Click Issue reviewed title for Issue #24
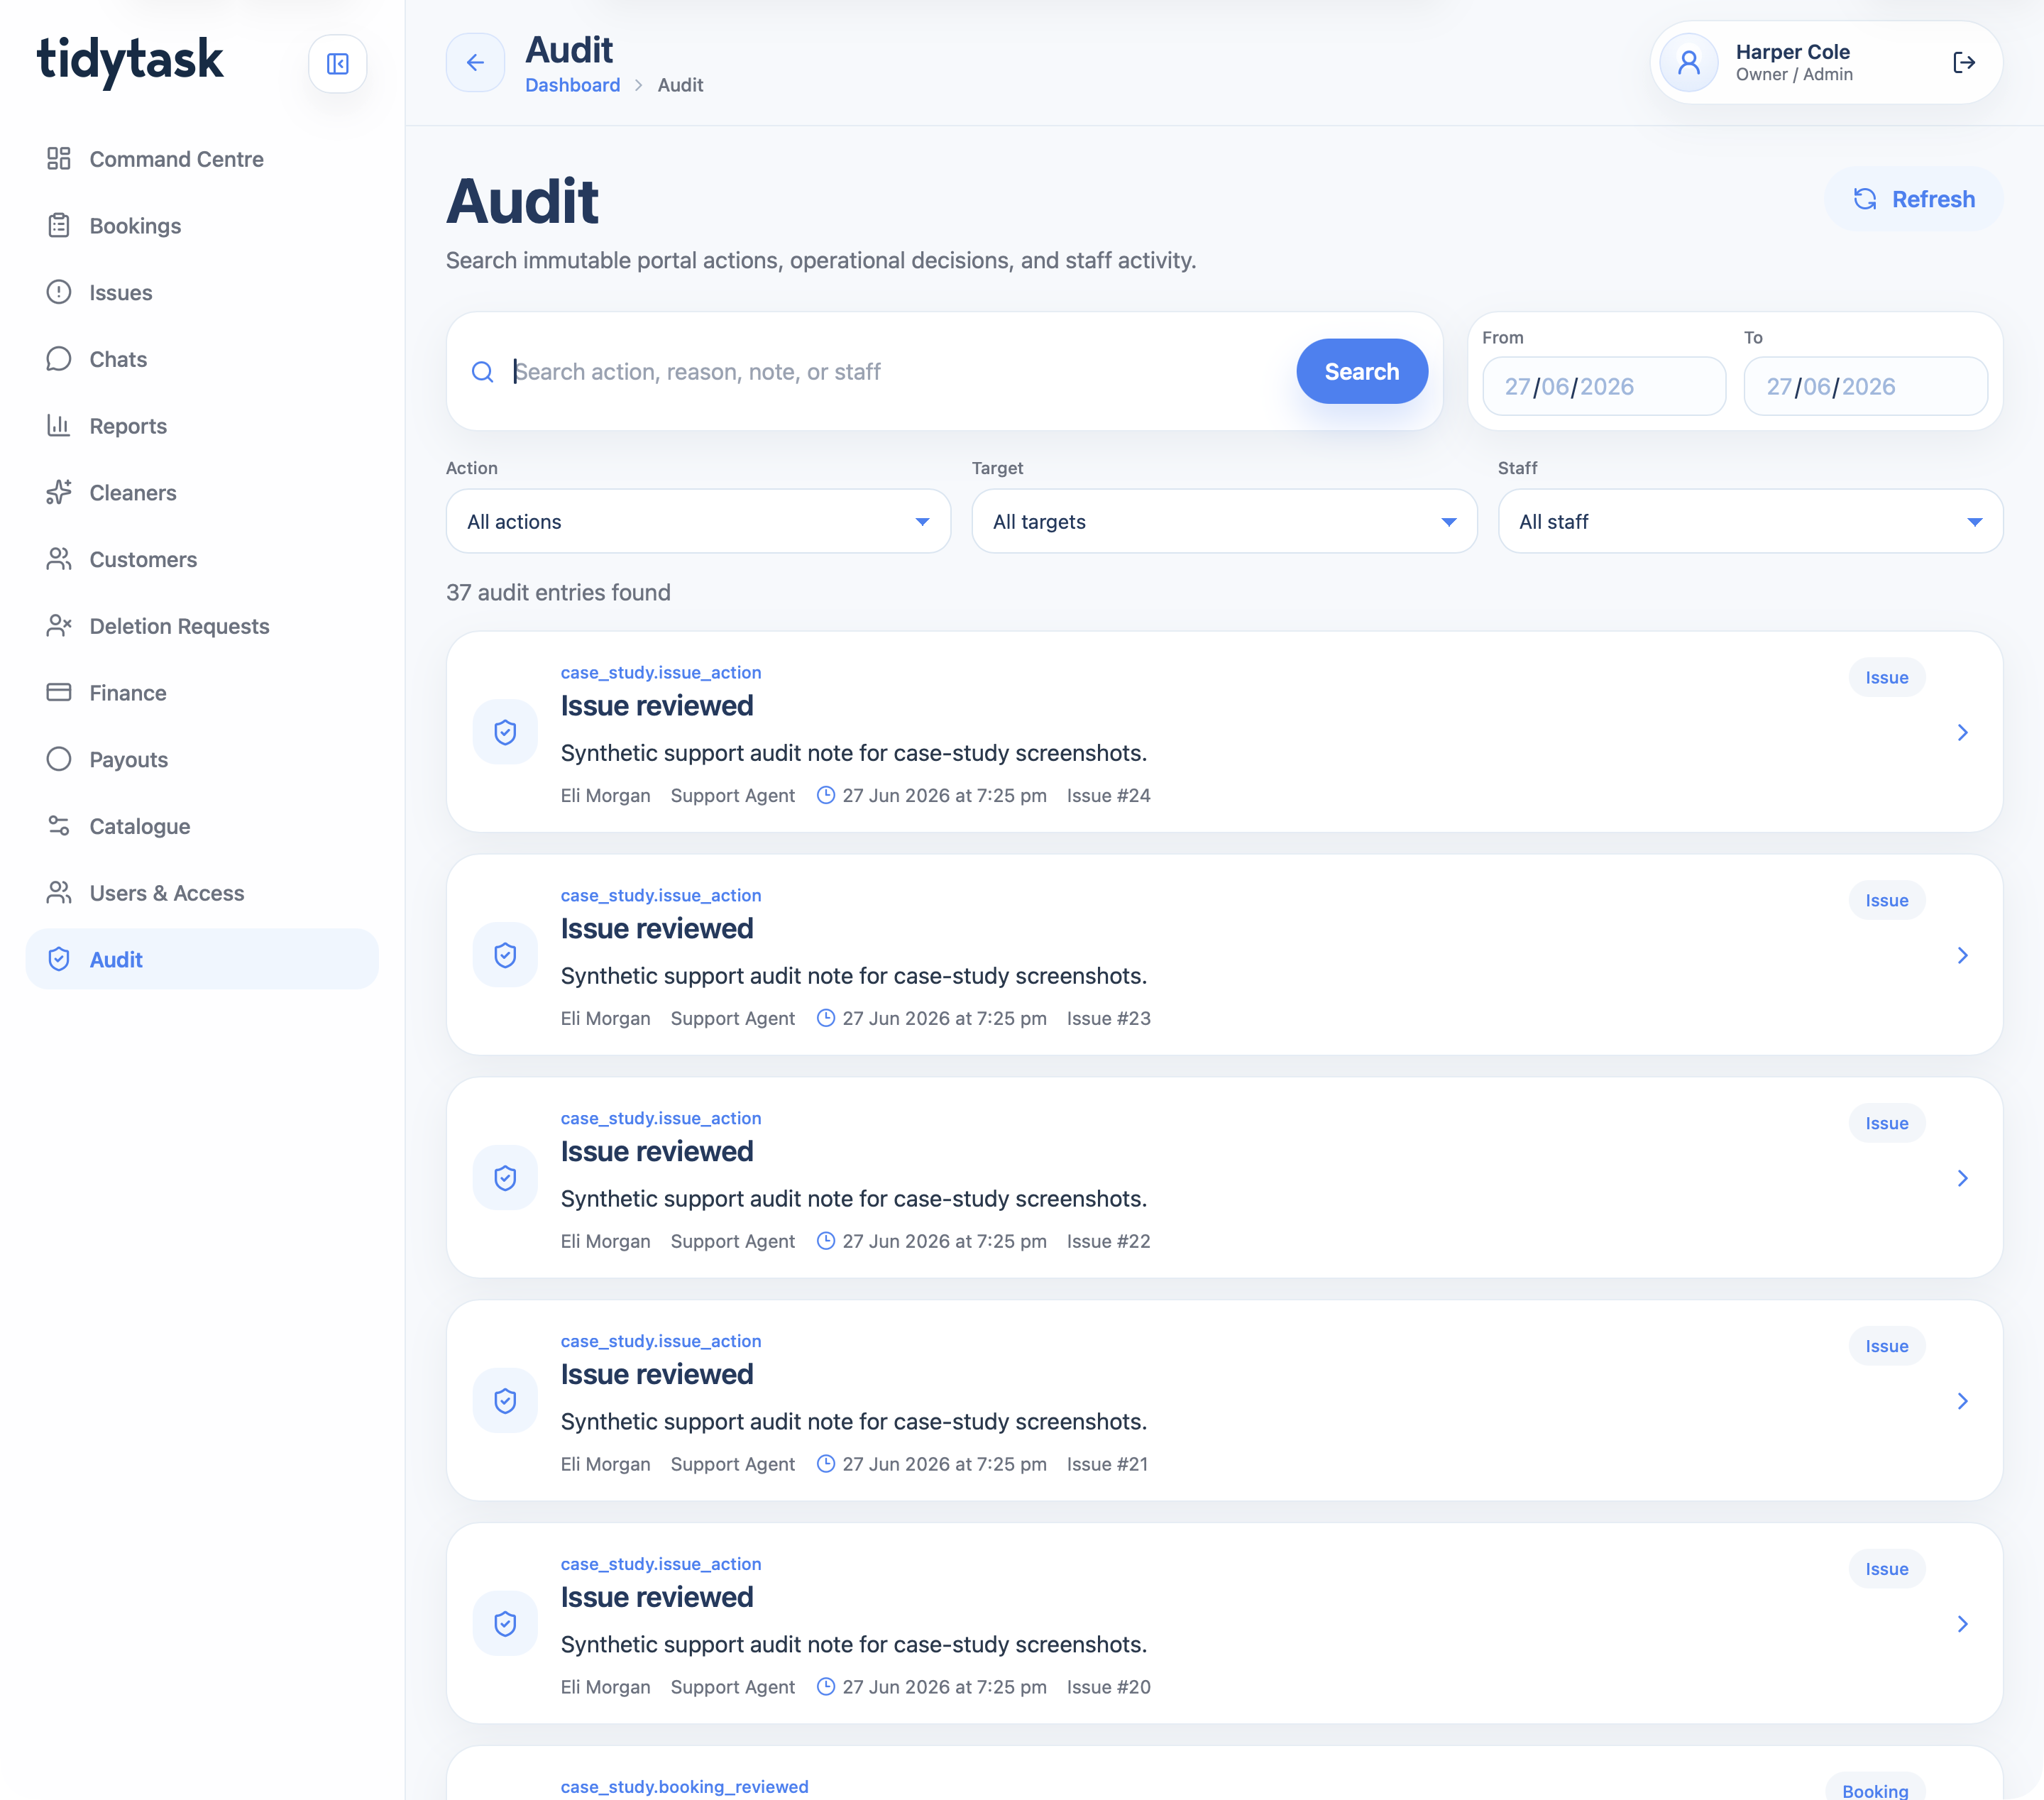 [656, 706]
